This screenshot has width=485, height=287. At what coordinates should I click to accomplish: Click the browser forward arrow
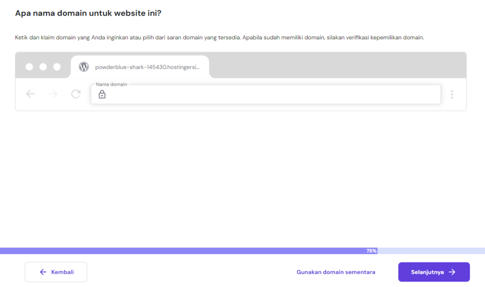click(53, 94)
